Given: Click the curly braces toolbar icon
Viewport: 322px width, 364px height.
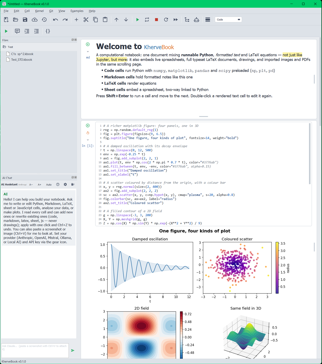Looking at the screenshot, I should point(48,31).
